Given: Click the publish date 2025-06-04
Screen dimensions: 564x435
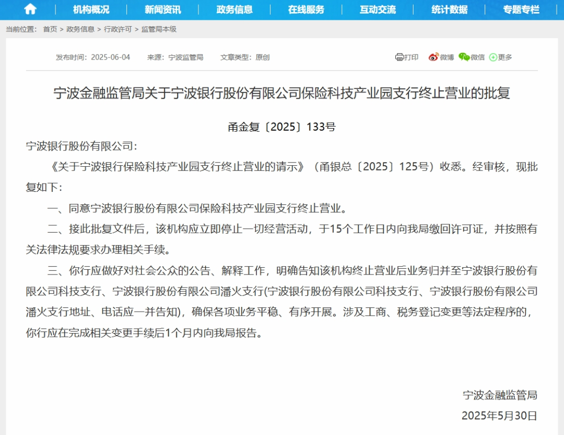Looking at the screenshot, I should (110, 58).
